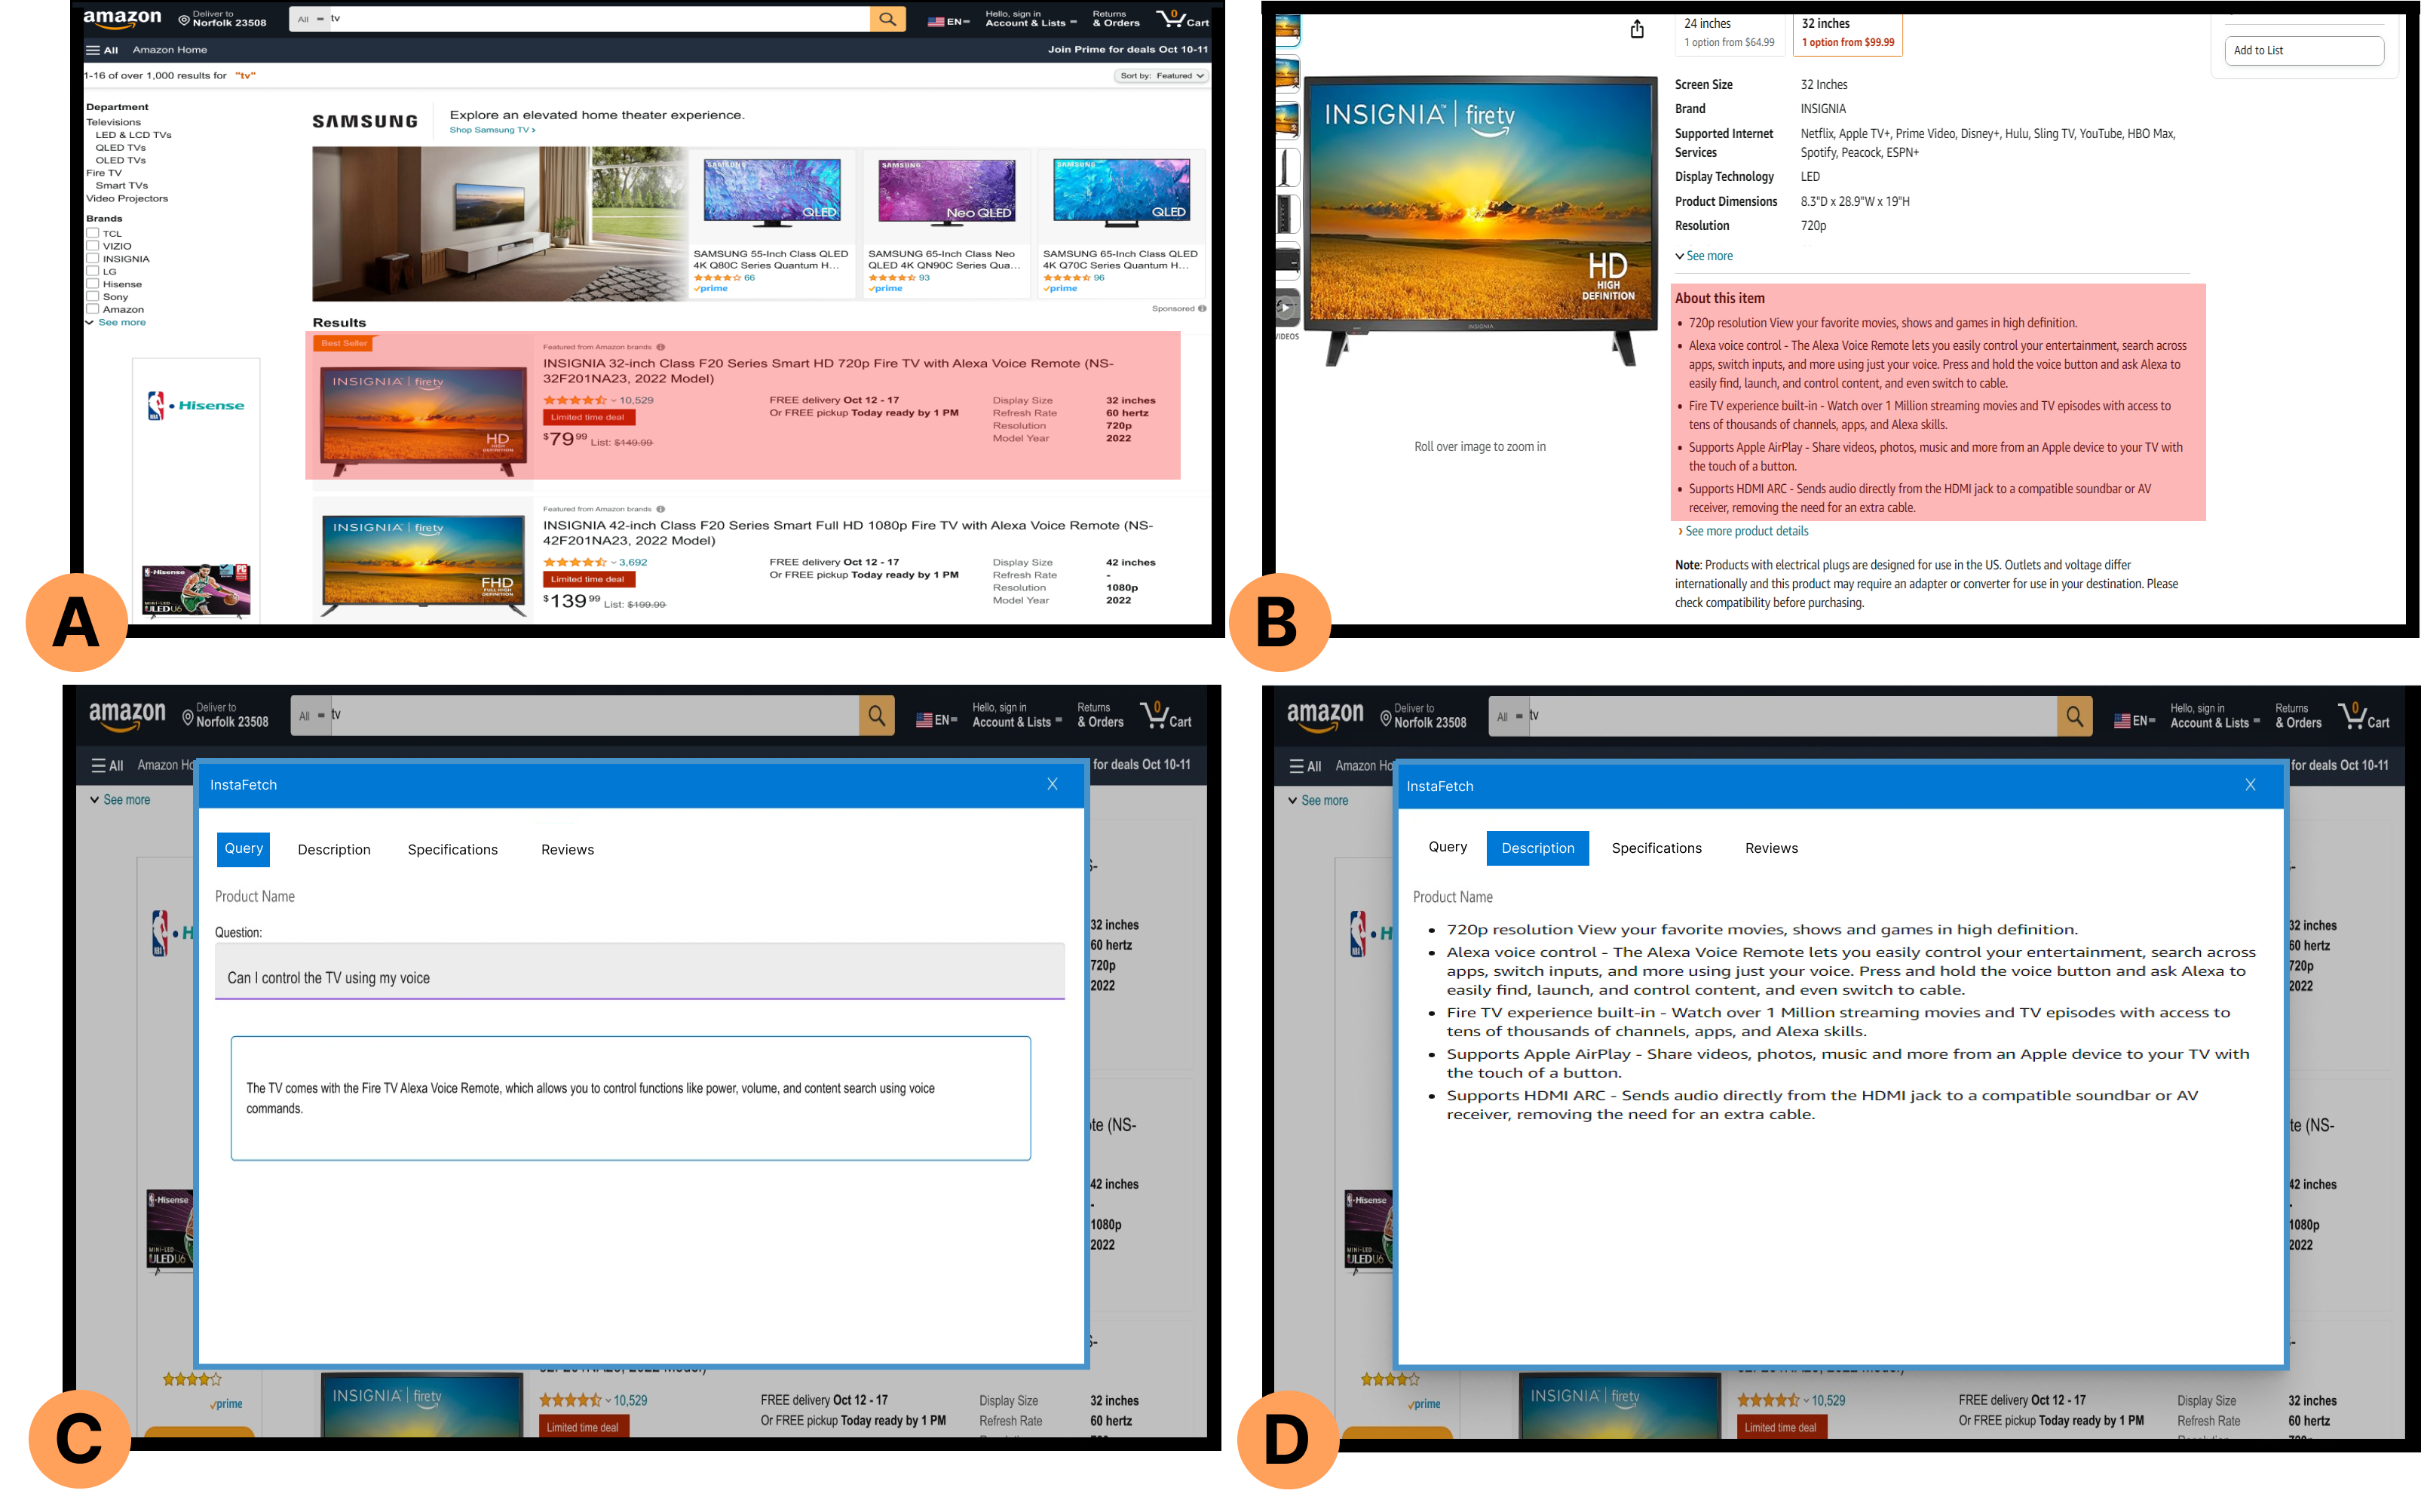The height and width of the screenshot is (1512, 2421).
Task: Enable the Hisense brand filter checkbox
Action: [x=92, y=284]
